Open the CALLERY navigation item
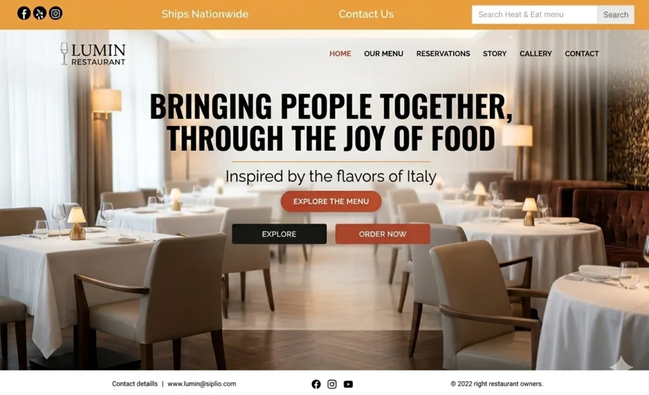Screen dimensions: 649x395 coord(536,54)
